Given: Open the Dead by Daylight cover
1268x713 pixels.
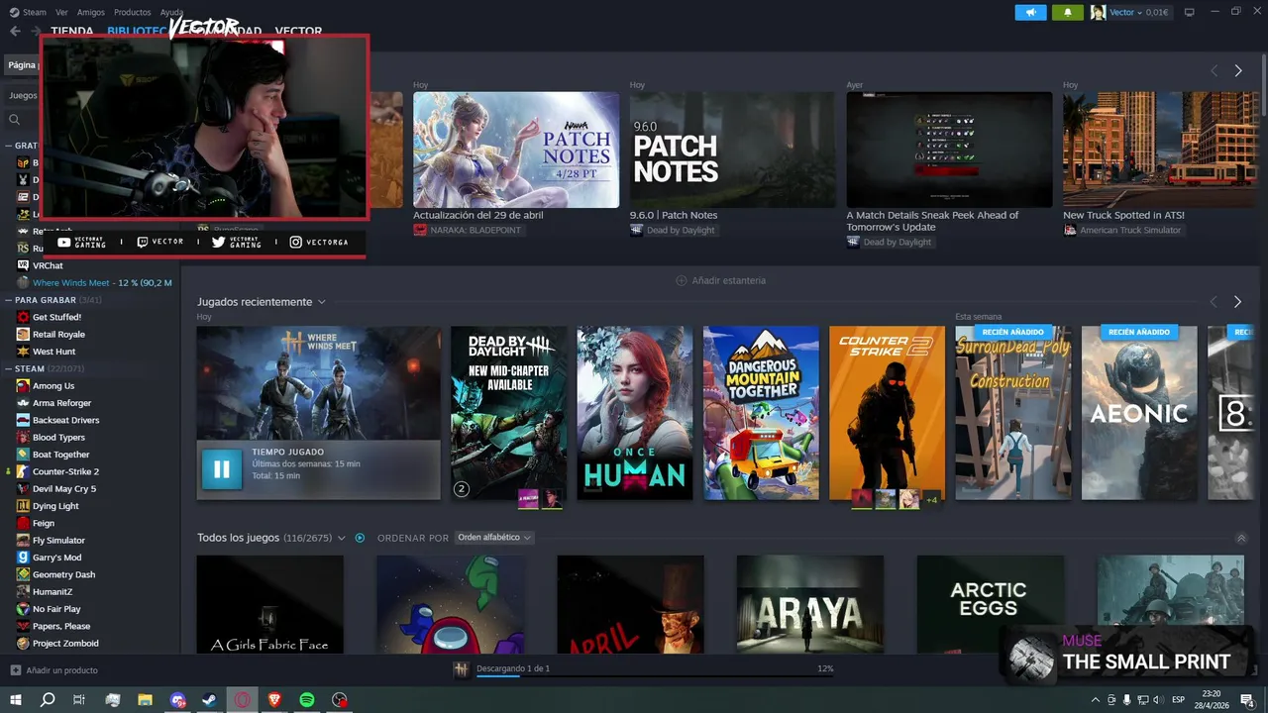Looking at the screenshot, I should [508, 413].
